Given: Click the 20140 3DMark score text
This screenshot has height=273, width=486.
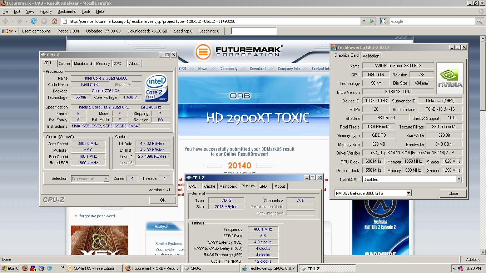Looking at the screenshot, I should [x=239, y=165].
